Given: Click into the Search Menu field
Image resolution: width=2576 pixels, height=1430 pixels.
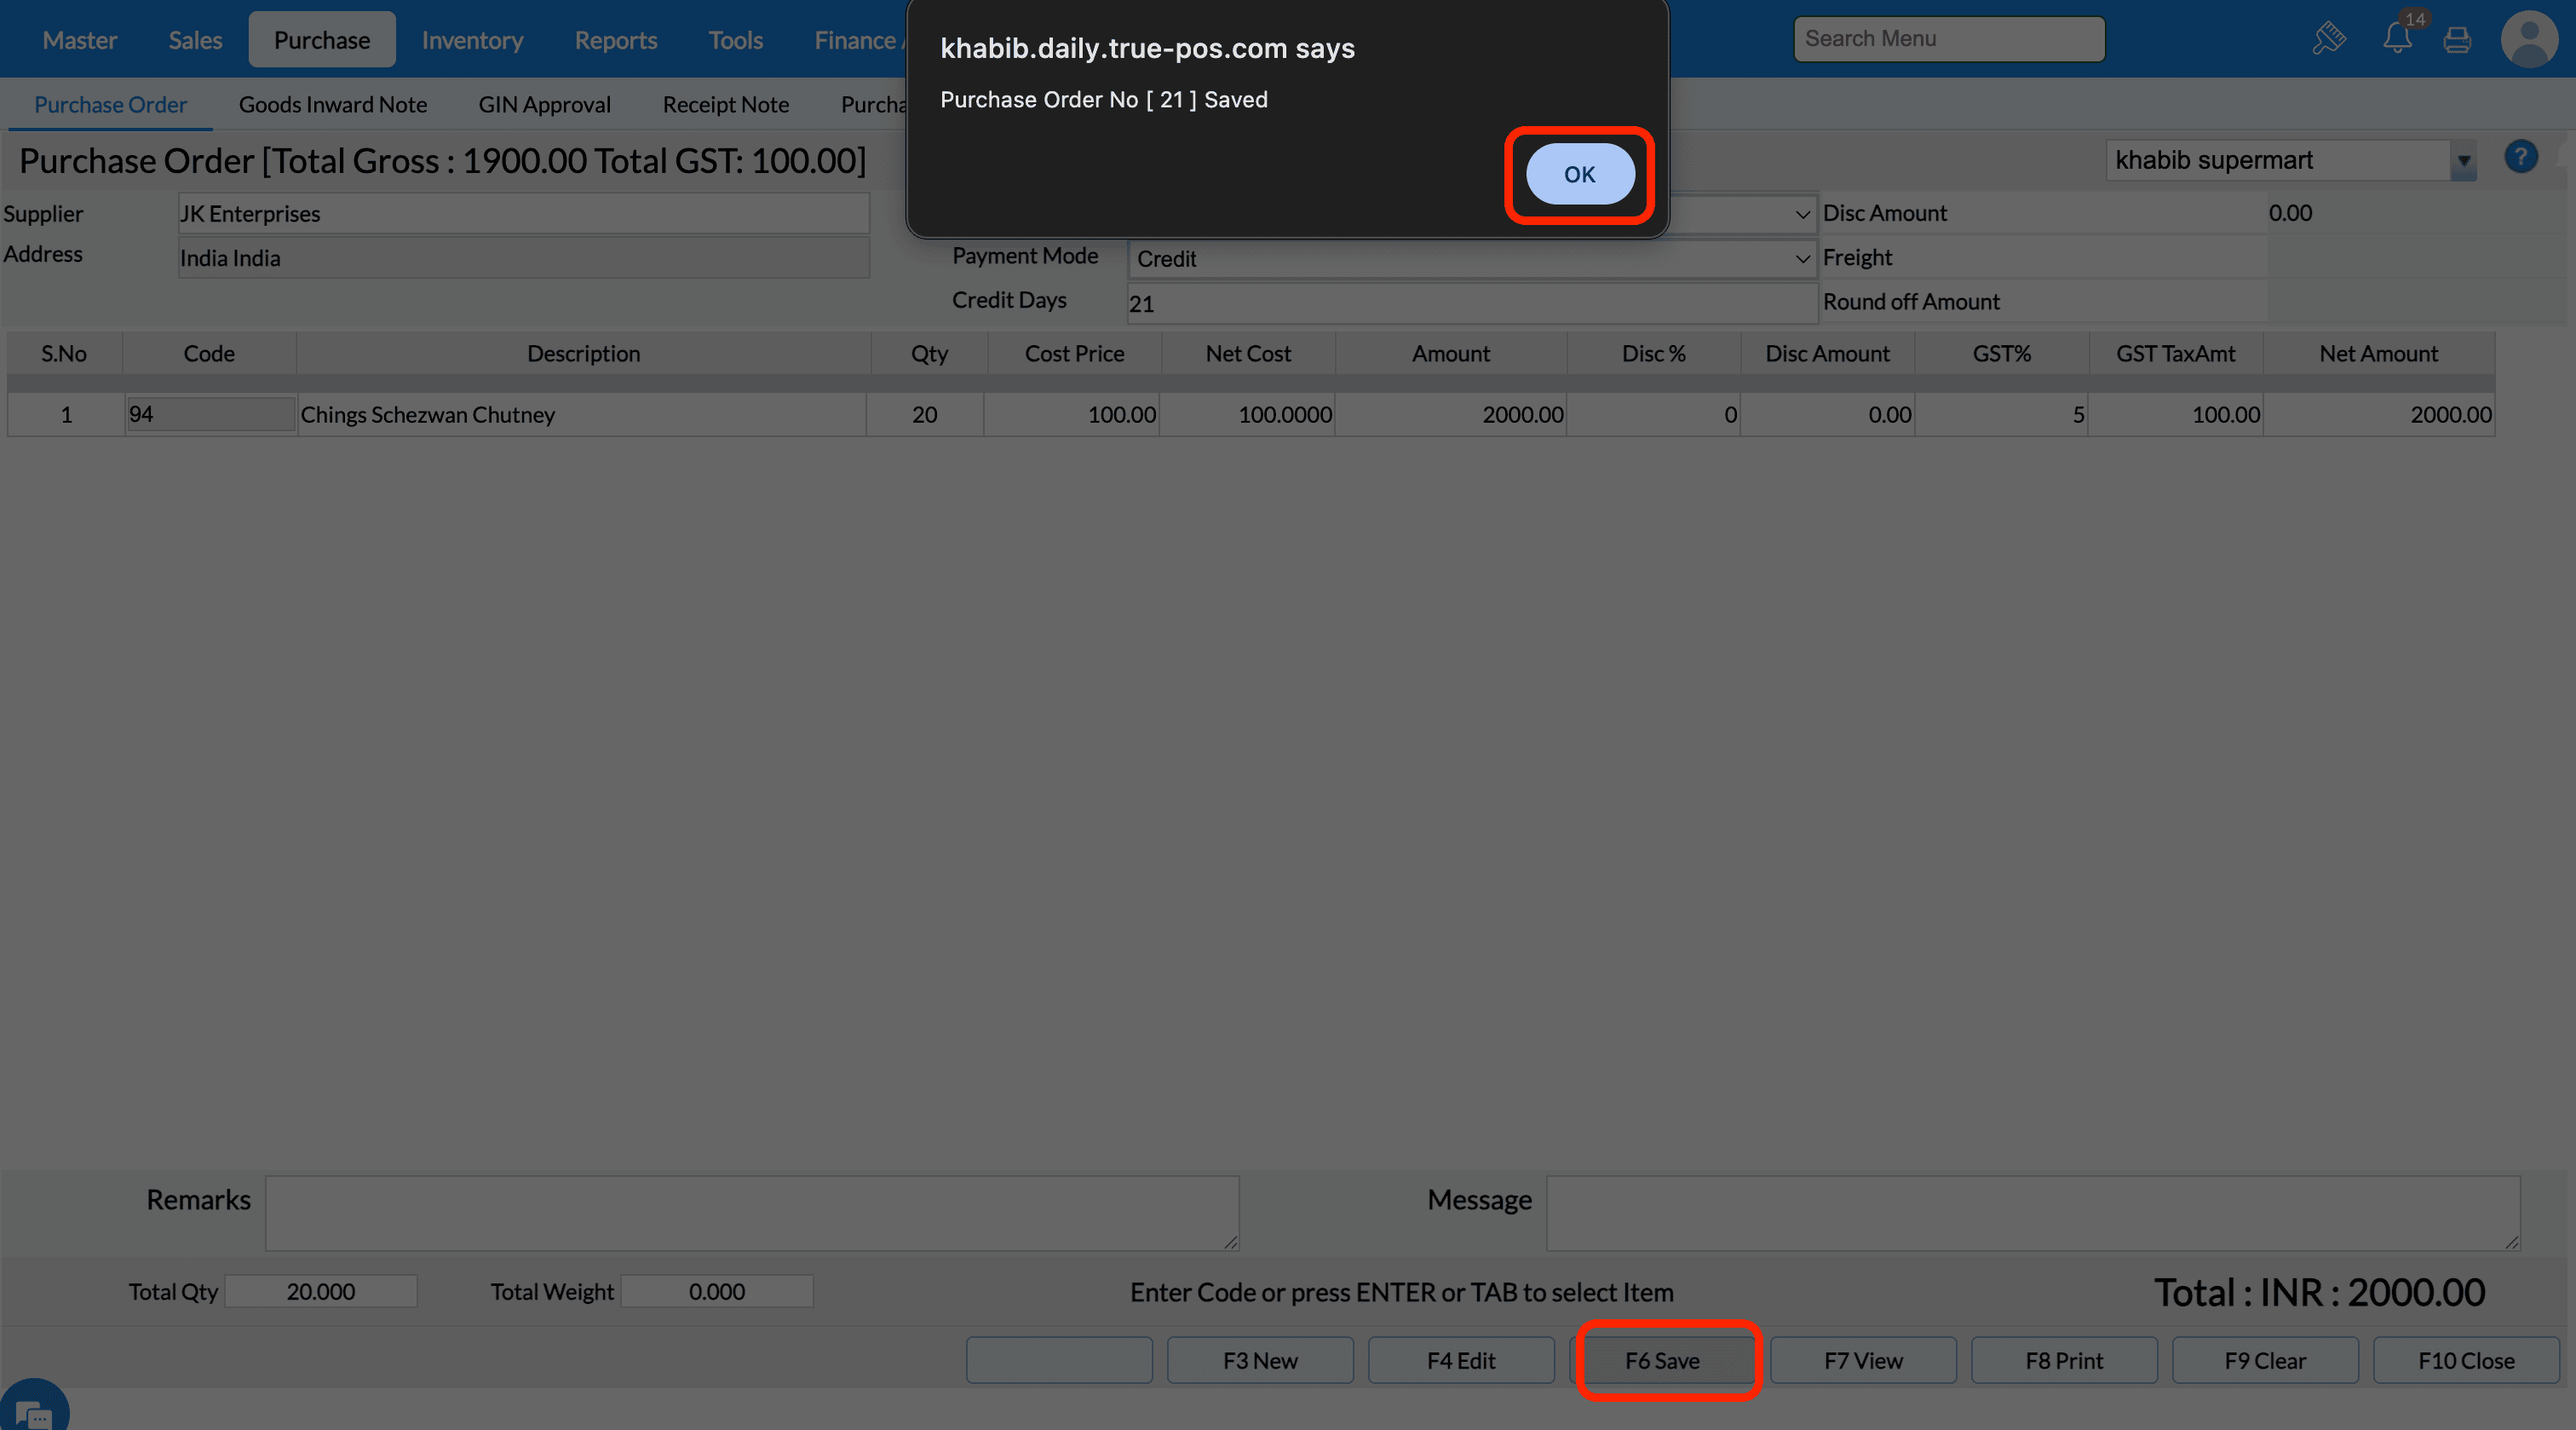Looking at the screenshot, I should [x=1948, y=39].
